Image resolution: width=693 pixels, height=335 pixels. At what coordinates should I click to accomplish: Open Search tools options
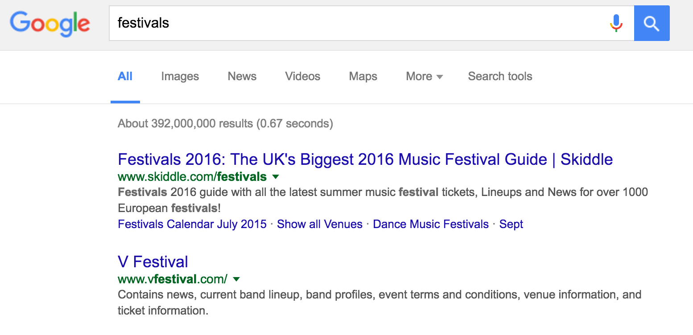[500, 76]
